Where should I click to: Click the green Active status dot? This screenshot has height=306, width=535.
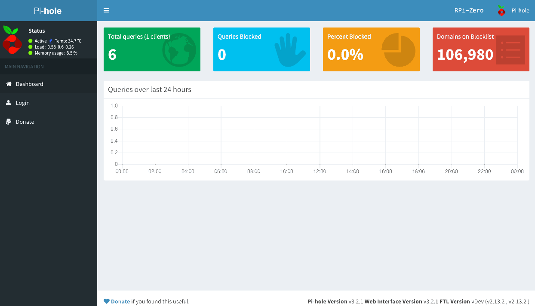pyautogui.click(x=31, y=41)
